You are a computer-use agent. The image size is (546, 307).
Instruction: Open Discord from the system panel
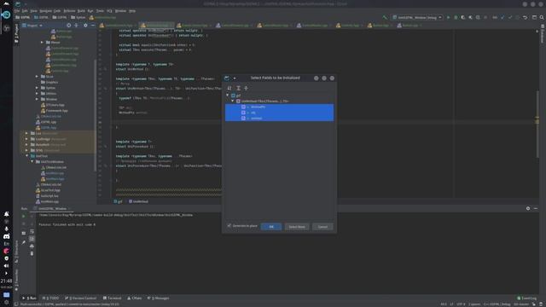click(6, 236)
